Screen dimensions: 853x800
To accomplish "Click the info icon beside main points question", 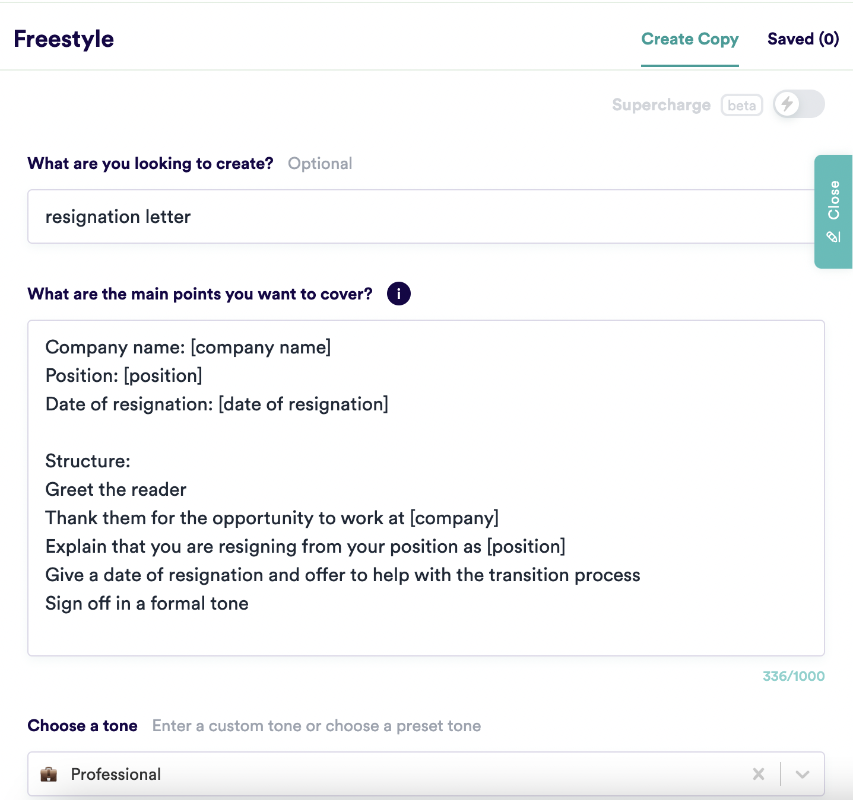I will pyautogui.click(x=399, y=293).
